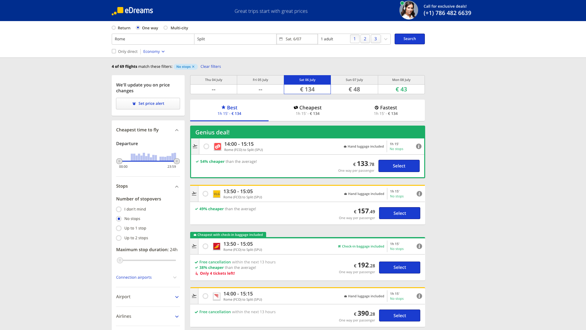This screenshot has height=330, width=586.
Task: Select radio button of €192.28 flight
Action: tap(205, 246)
